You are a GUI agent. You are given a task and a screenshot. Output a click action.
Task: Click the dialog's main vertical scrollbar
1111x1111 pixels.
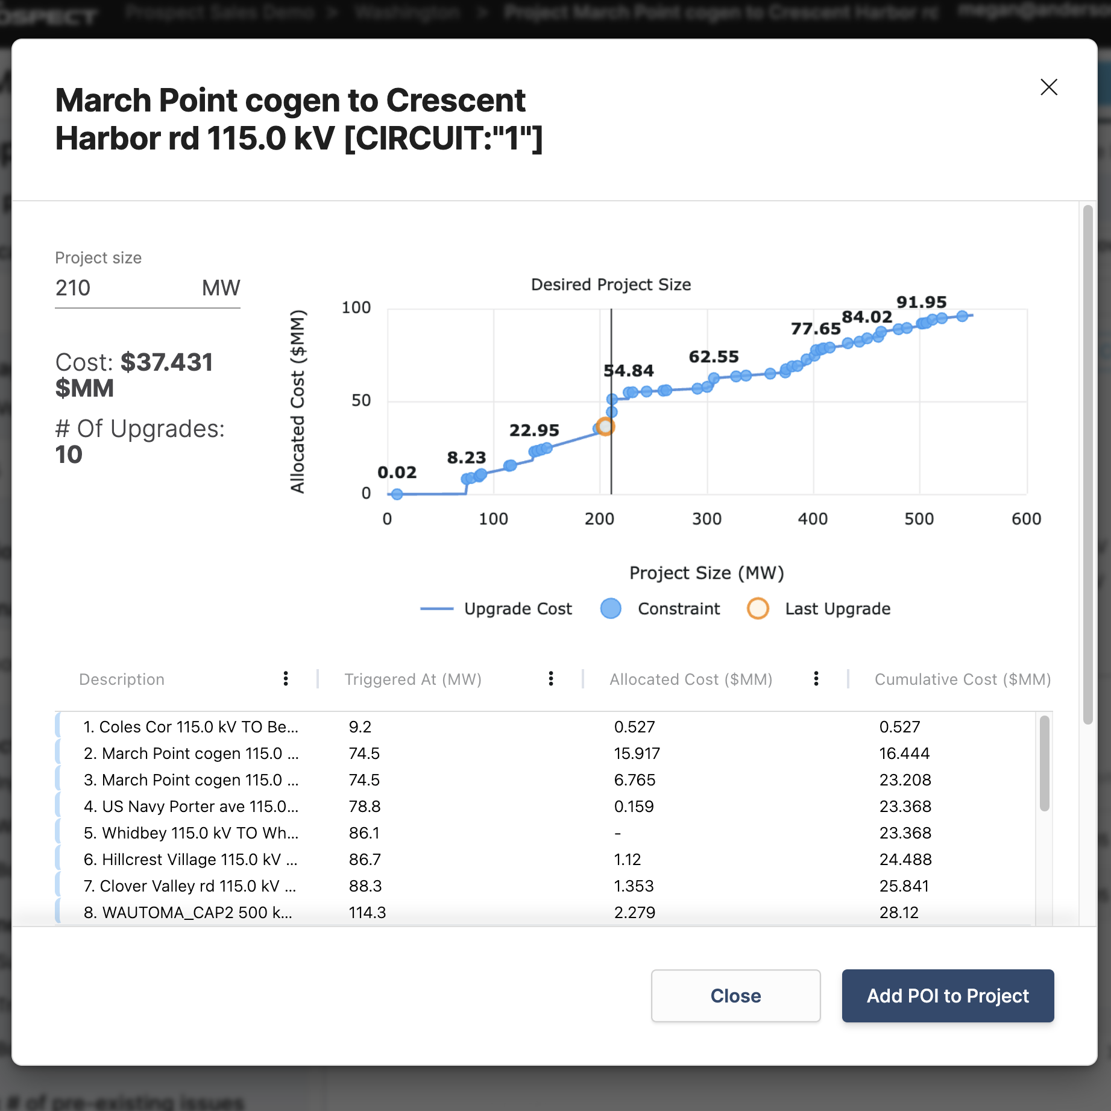[1087, 464]
